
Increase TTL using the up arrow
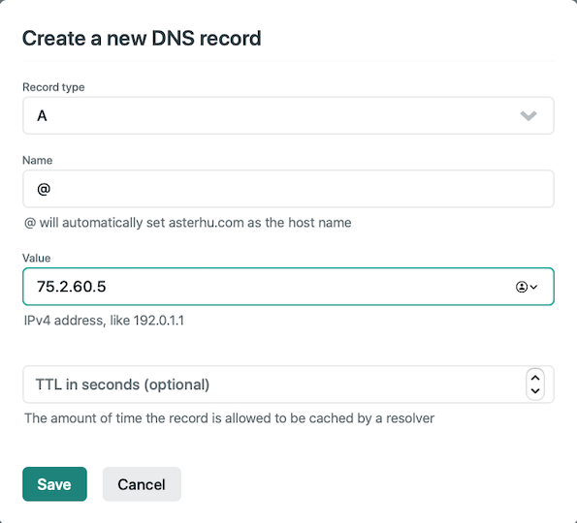pyautogui.click(x=535, y=378)
